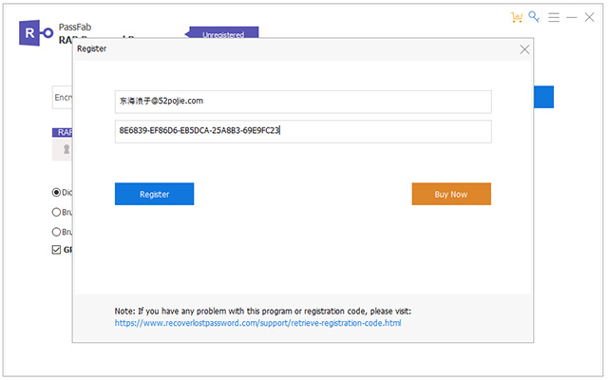Click the PassFab purple logo icon
This screenshot has height=380, width=608.
[x=33, y=31]
